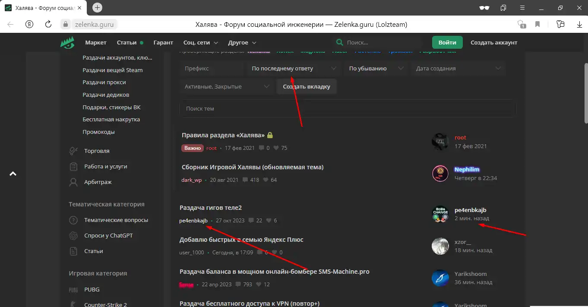Click the incognito glasses icon
This screenshot has height=307, width=588.
pyautogui.click(x=485, y=8)
